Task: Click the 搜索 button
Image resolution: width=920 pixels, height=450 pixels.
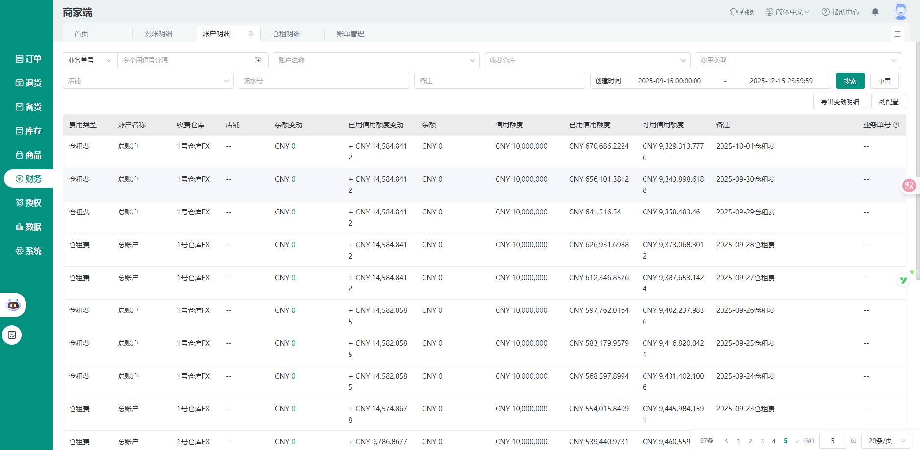Action: coord(850,81)
